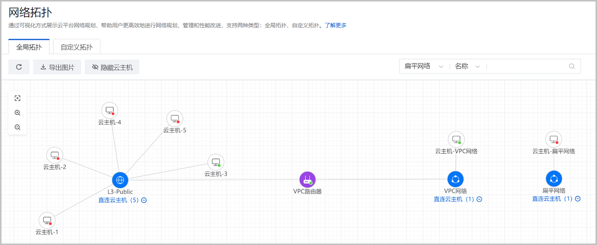The image size is (597, 245).
Task: Select the L3-Public network node icon
Action: (120, 180)
